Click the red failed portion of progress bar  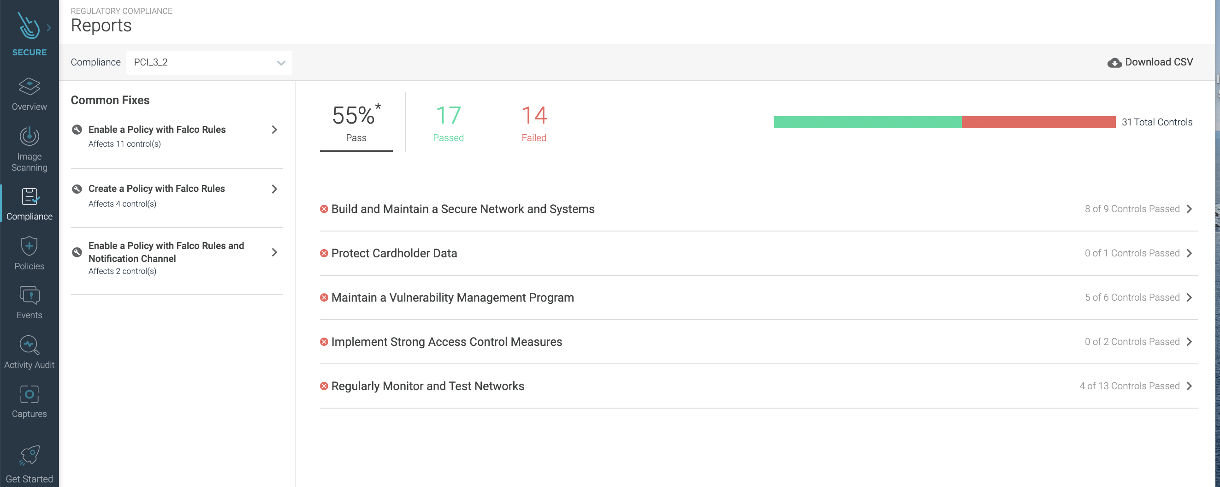click(x=1039, y=122)
